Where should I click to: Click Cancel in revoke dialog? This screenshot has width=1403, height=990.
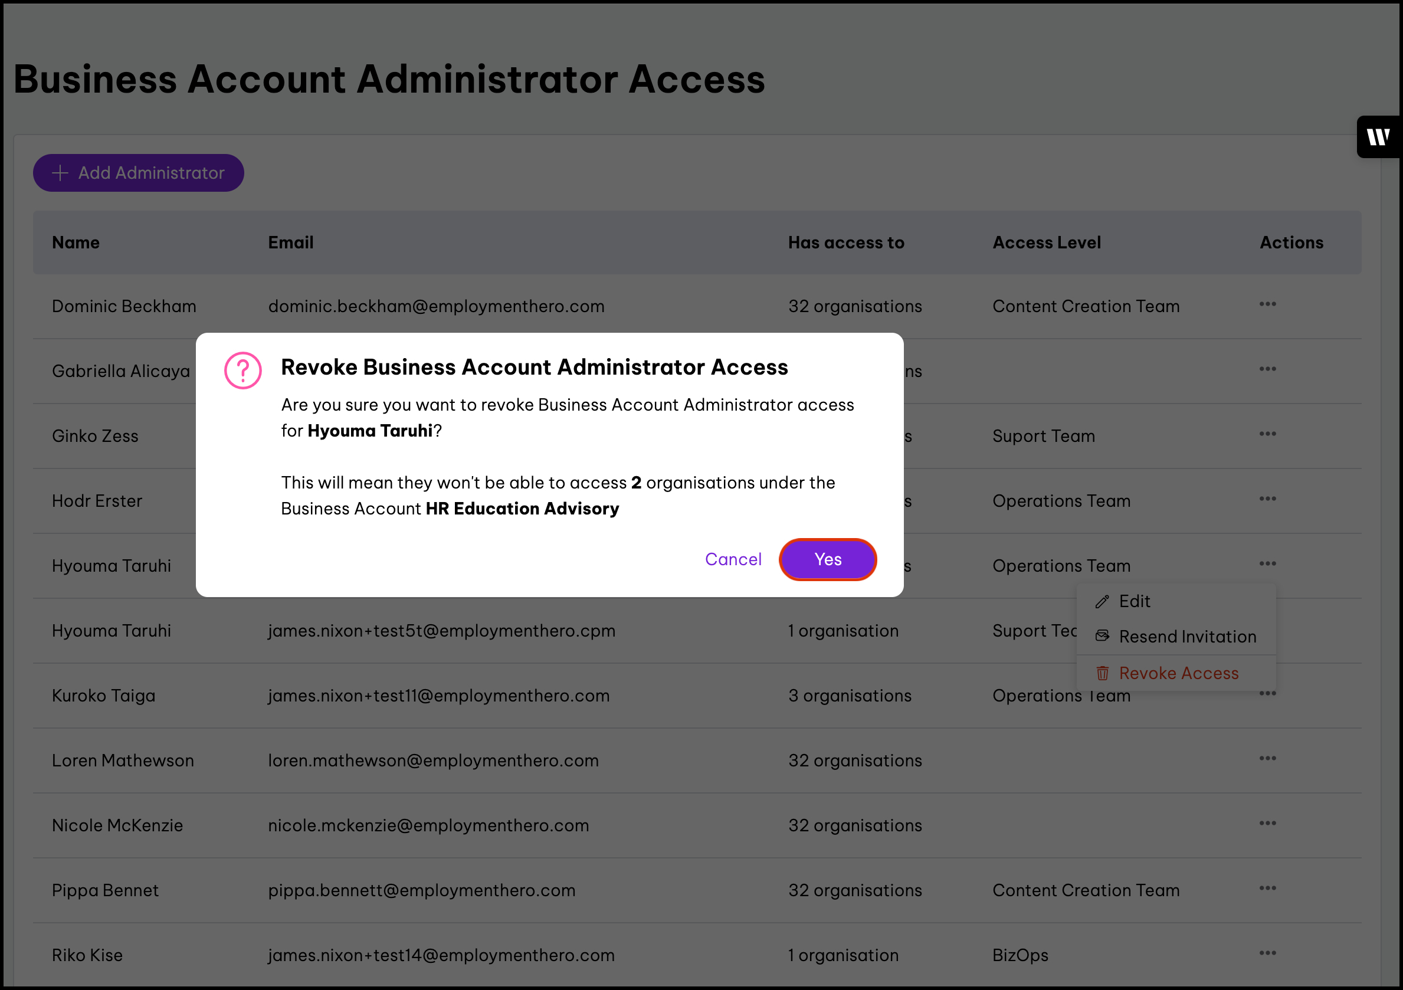pos(733,559)
